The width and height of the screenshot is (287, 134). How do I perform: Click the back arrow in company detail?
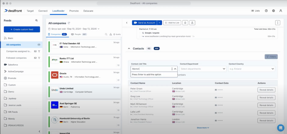[x=127, y=23]
